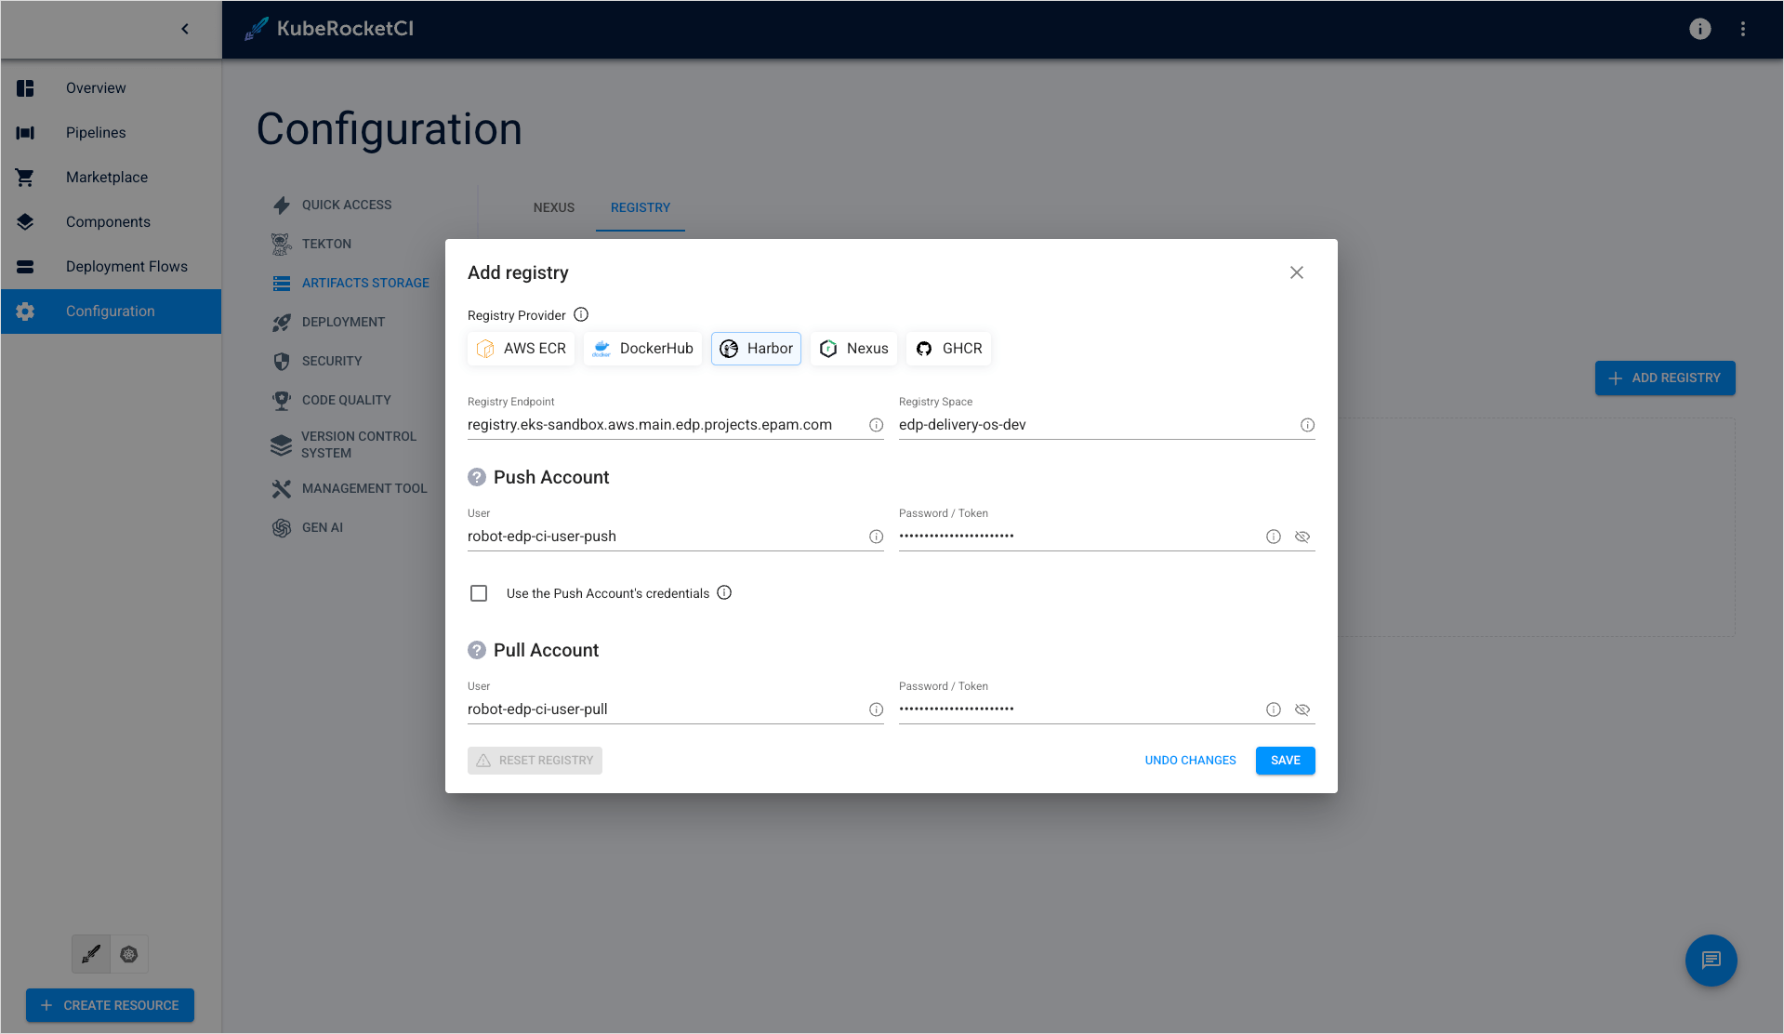Show Registry Provider info tooltip
The height and width of the screenshot is (1034, 1784).
click(581, 314)
